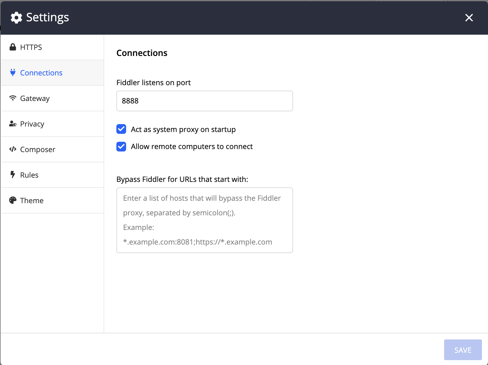488x365 pixels.
Task: Open the HTTPS settings tab
Action: click(x=31, y=47)
